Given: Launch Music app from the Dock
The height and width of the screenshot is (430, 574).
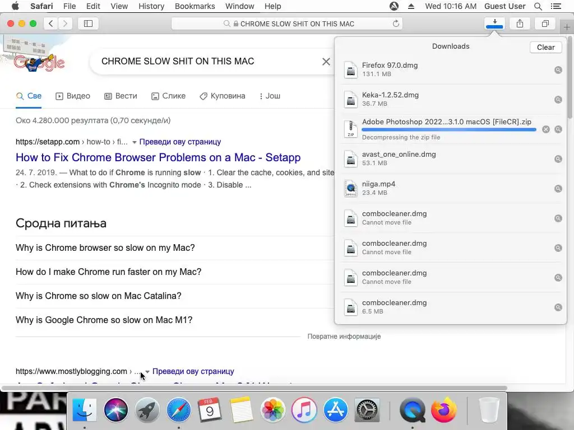Looking at the screenshot, I should pos(304,410).
